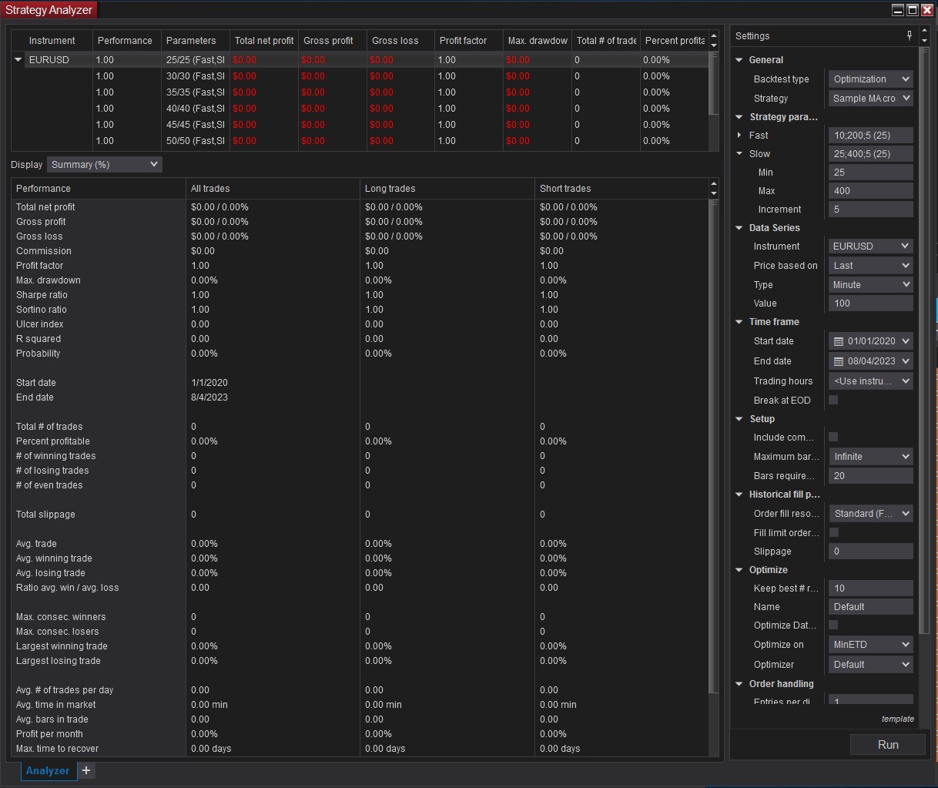
Task: Collapse the Slow parameter group
Action: (739, 154)
